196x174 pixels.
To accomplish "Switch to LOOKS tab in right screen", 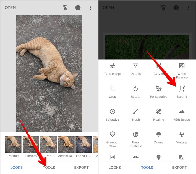I will 115,168.
